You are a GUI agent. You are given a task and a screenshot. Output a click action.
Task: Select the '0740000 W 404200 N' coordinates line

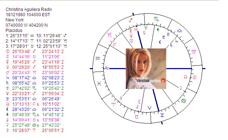pyautogui.click(x=27, y=25)
